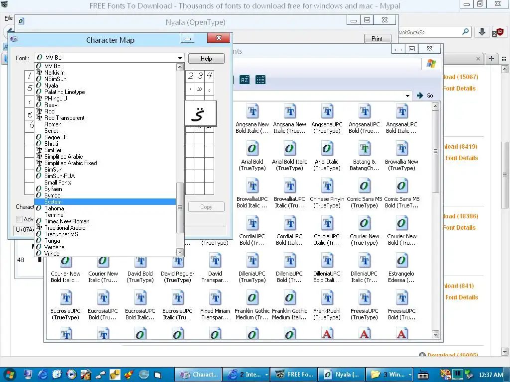
Task: Click the character cell showing digit 3
Action: 200,76
